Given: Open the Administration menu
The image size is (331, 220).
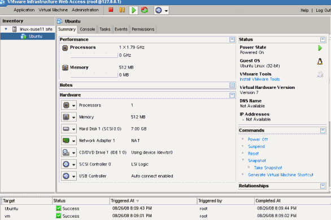Looking at the screenshot, I should click(x=85, y=10).
